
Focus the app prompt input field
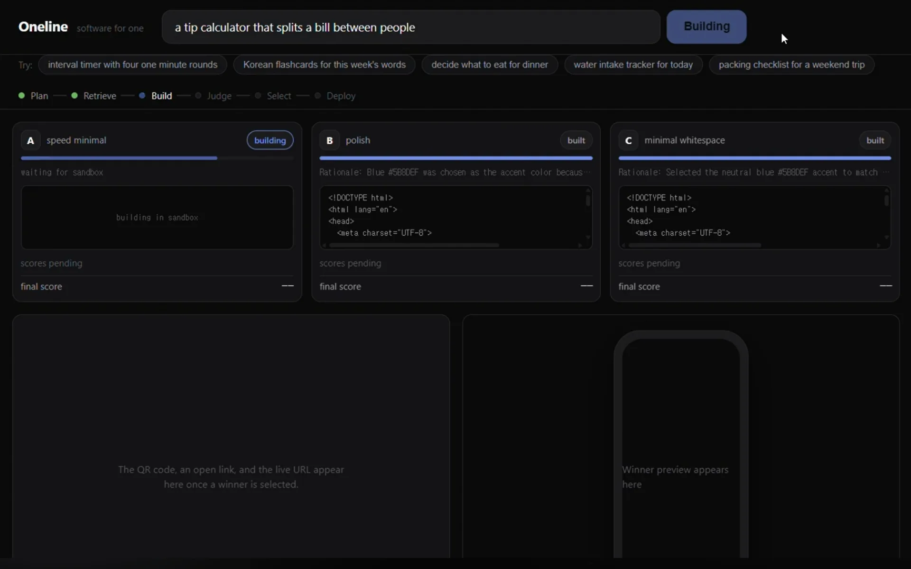(x=411, y=27)
